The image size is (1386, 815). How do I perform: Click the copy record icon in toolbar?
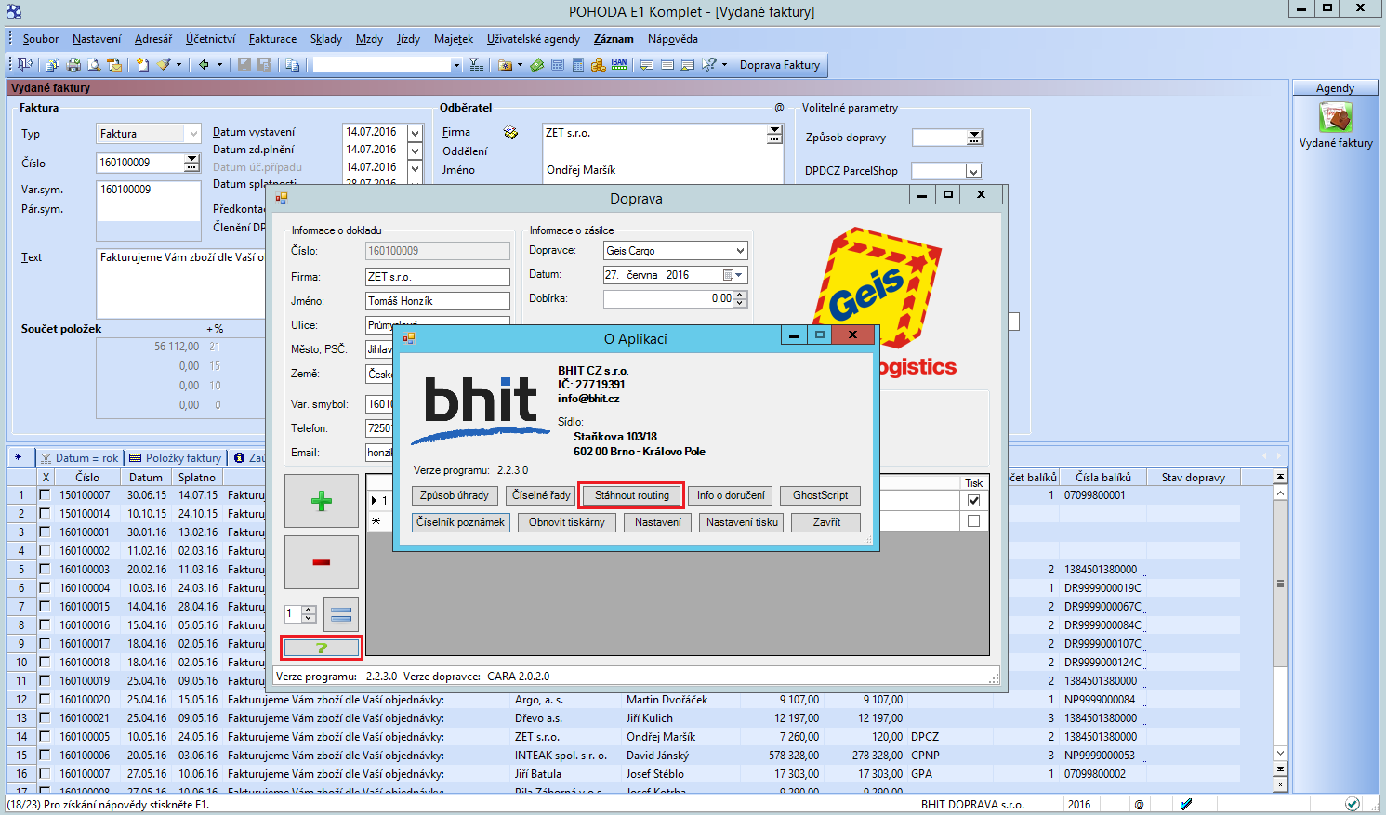tap(293, 64)
